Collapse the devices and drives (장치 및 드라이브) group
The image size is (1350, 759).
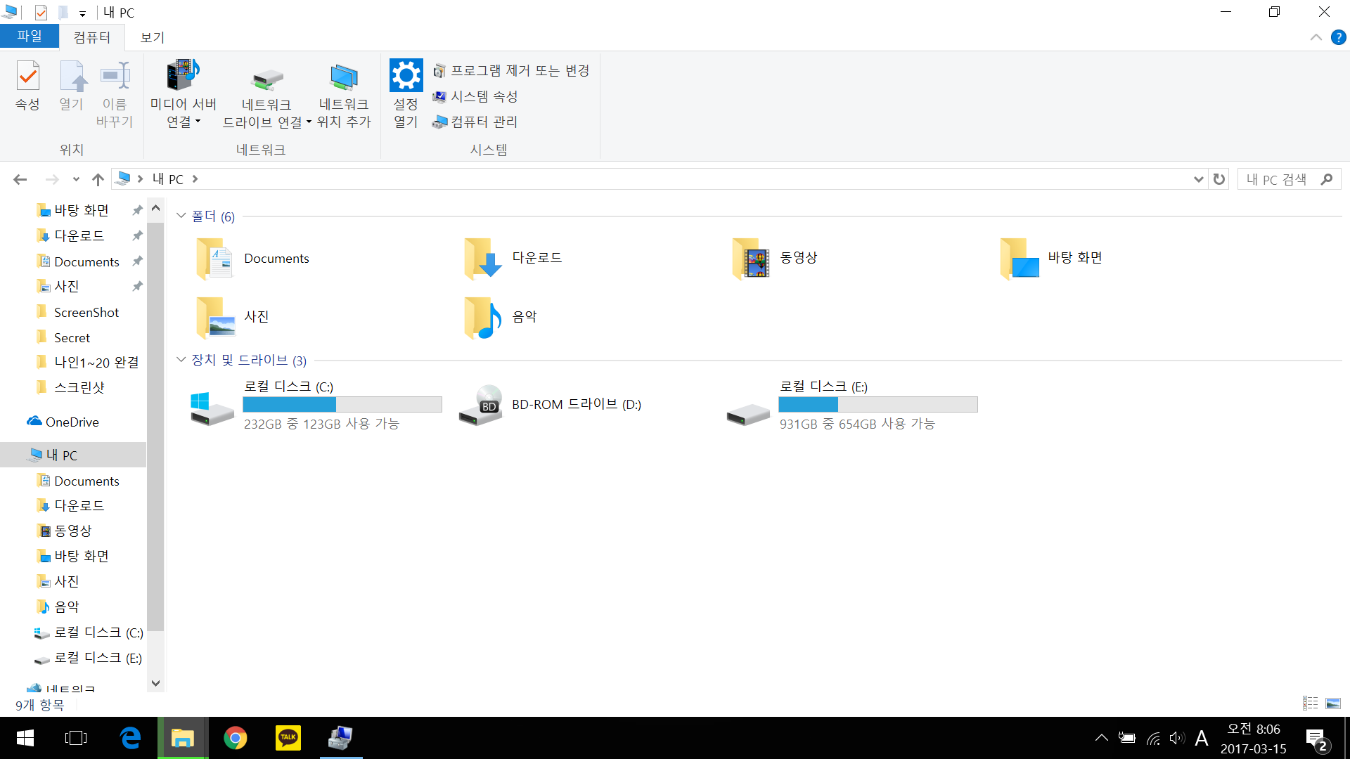181,360
